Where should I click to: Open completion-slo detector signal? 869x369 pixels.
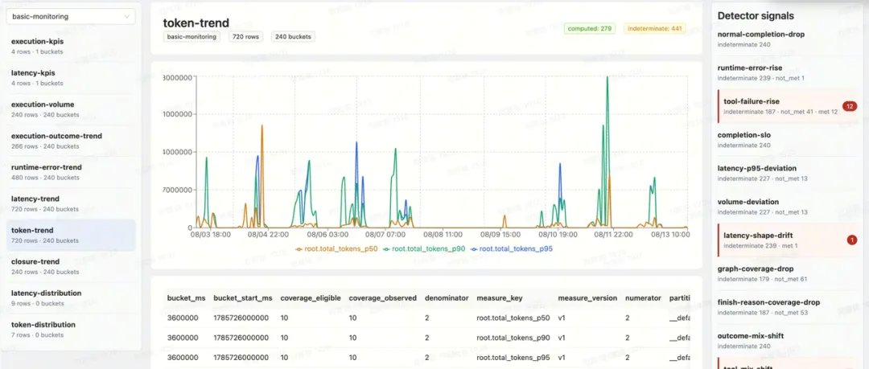pyautogui.click(x=787, y=140)
